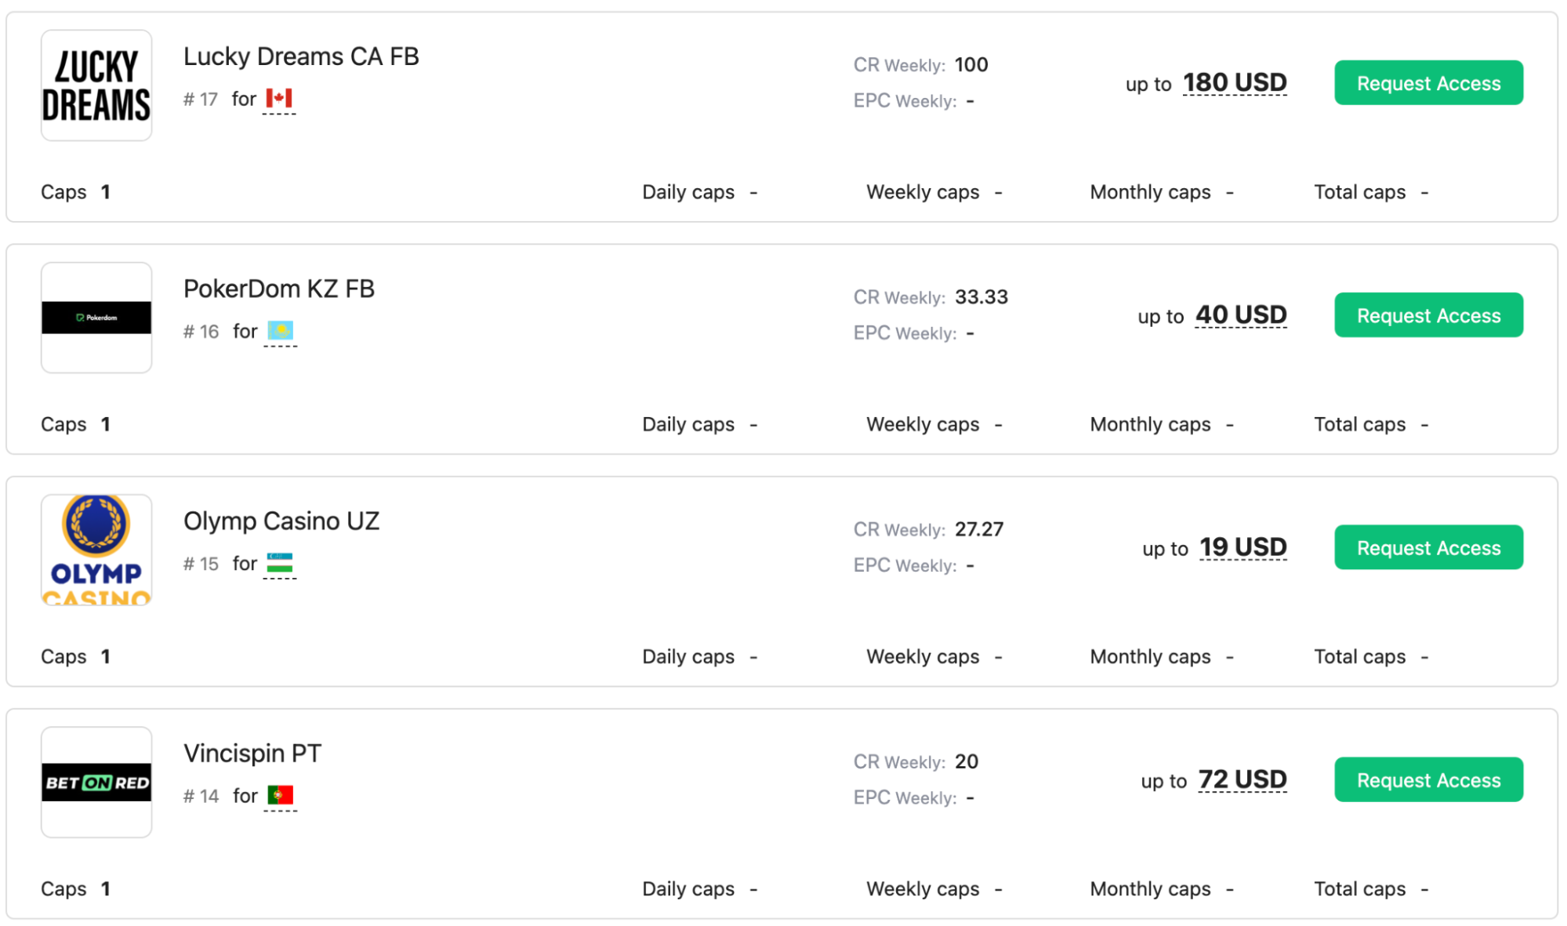This screenshot has height=926, width=1567.
Task: Click the 19 USD payout amount
Action: pos(1243,547)
